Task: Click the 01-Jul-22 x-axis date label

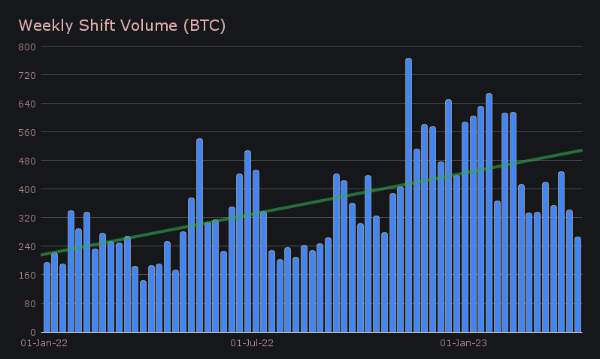Action: 251,343
